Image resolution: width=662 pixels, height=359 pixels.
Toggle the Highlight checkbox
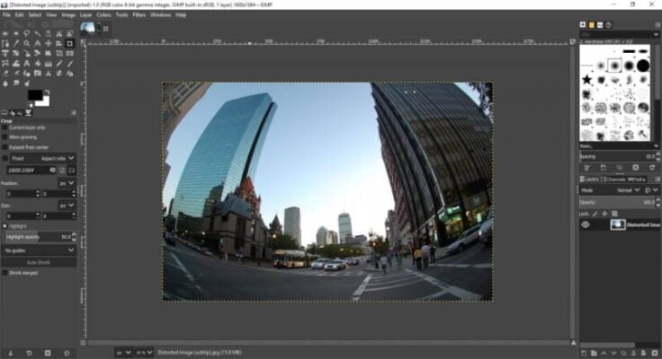coord(4,226)
